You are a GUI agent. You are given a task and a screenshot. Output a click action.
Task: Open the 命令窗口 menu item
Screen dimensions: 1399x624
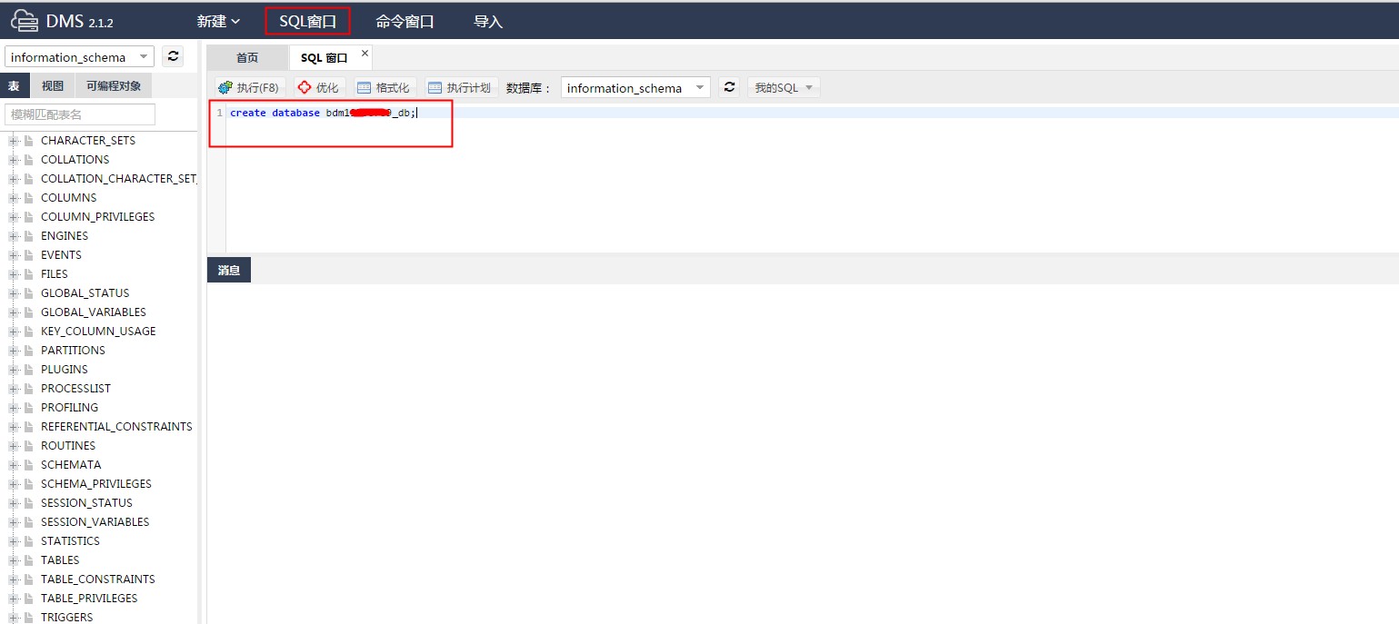pyautogui.click(x=405, y=21)
